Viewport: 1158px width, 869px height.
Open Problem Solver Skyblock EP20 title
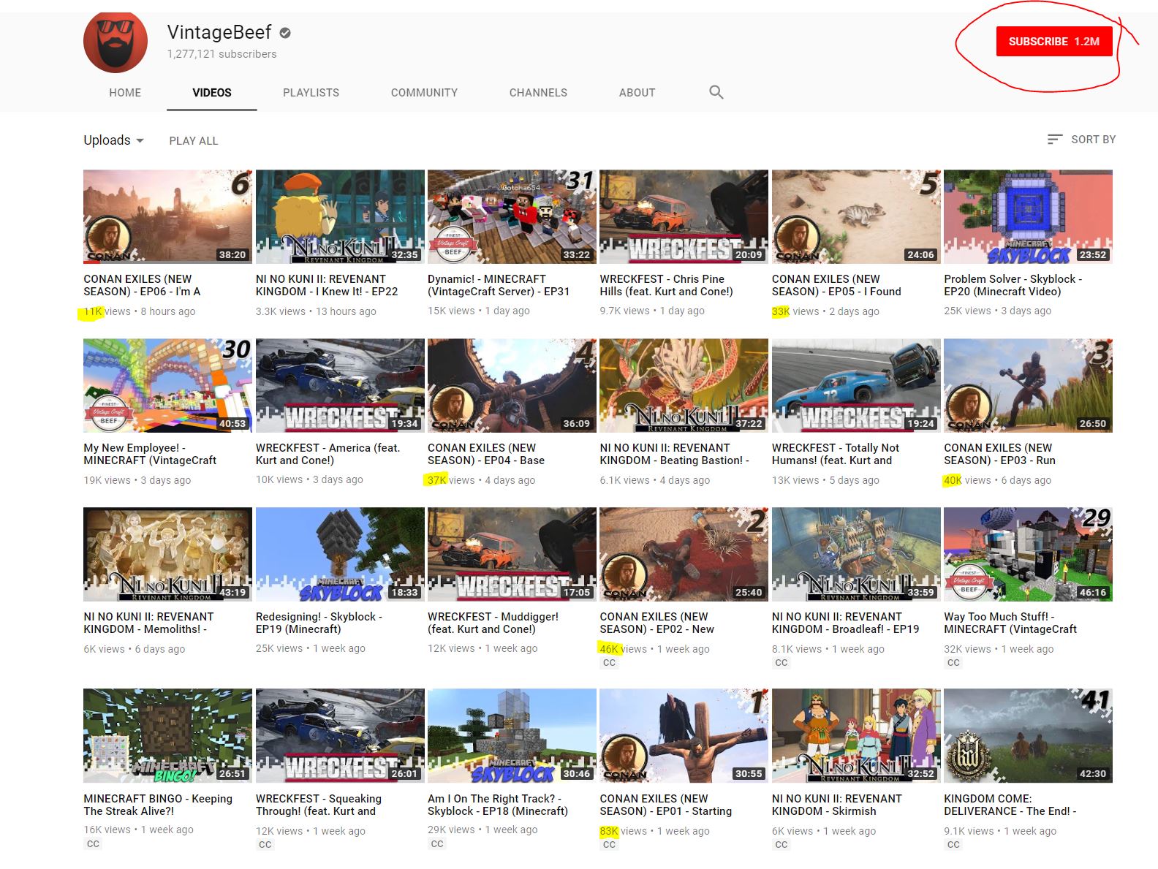[x=1013, y=285]
